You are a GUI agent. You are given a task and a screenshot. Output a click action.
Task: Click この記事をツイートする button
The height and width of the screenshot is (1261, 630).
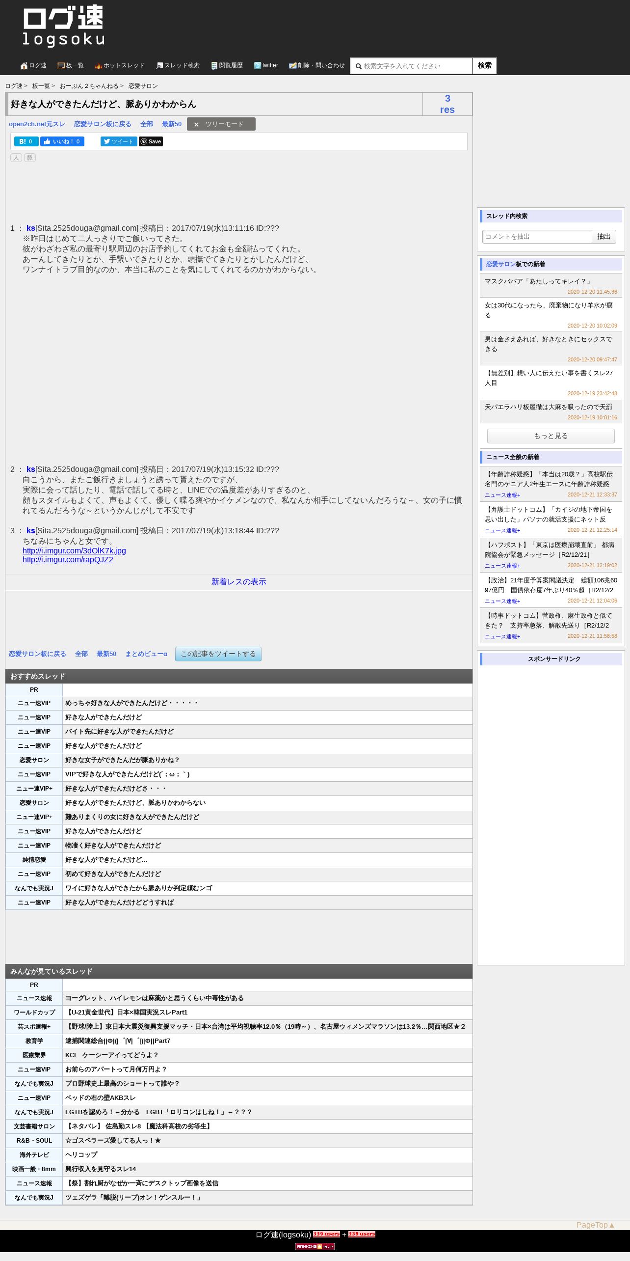pos(218,654)
